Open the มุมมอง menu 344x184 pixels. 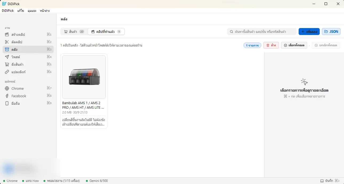(x=32, y=11)
